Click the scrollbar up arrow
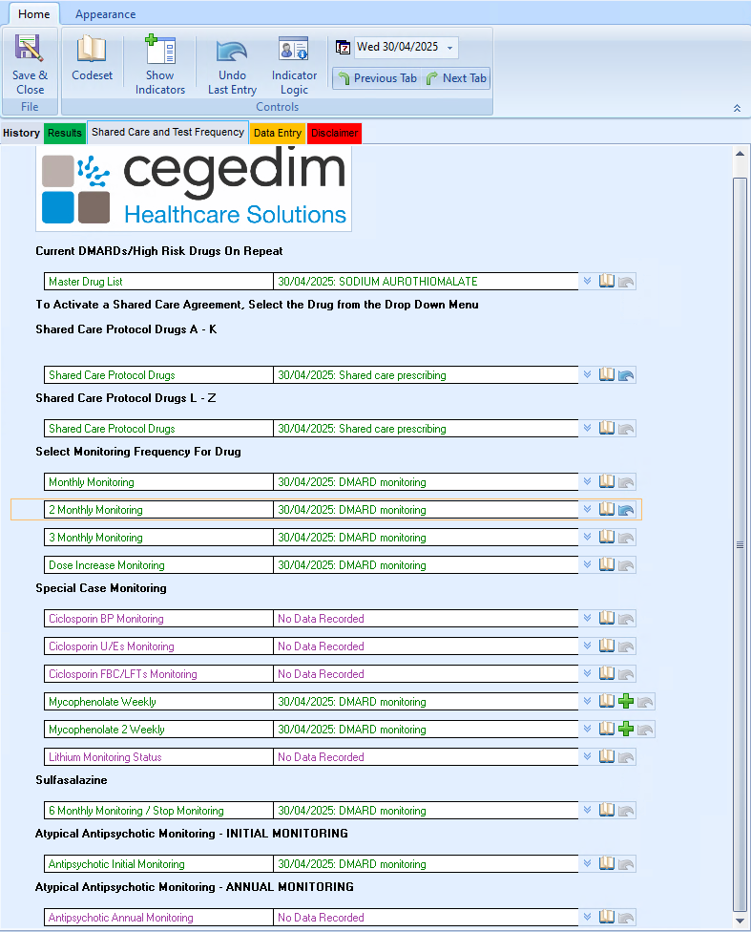This screenshot has width=751, height=932. pos(740,154)
